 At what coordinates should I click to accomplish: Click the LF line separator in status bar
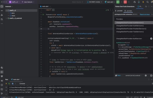pos(131,97)
